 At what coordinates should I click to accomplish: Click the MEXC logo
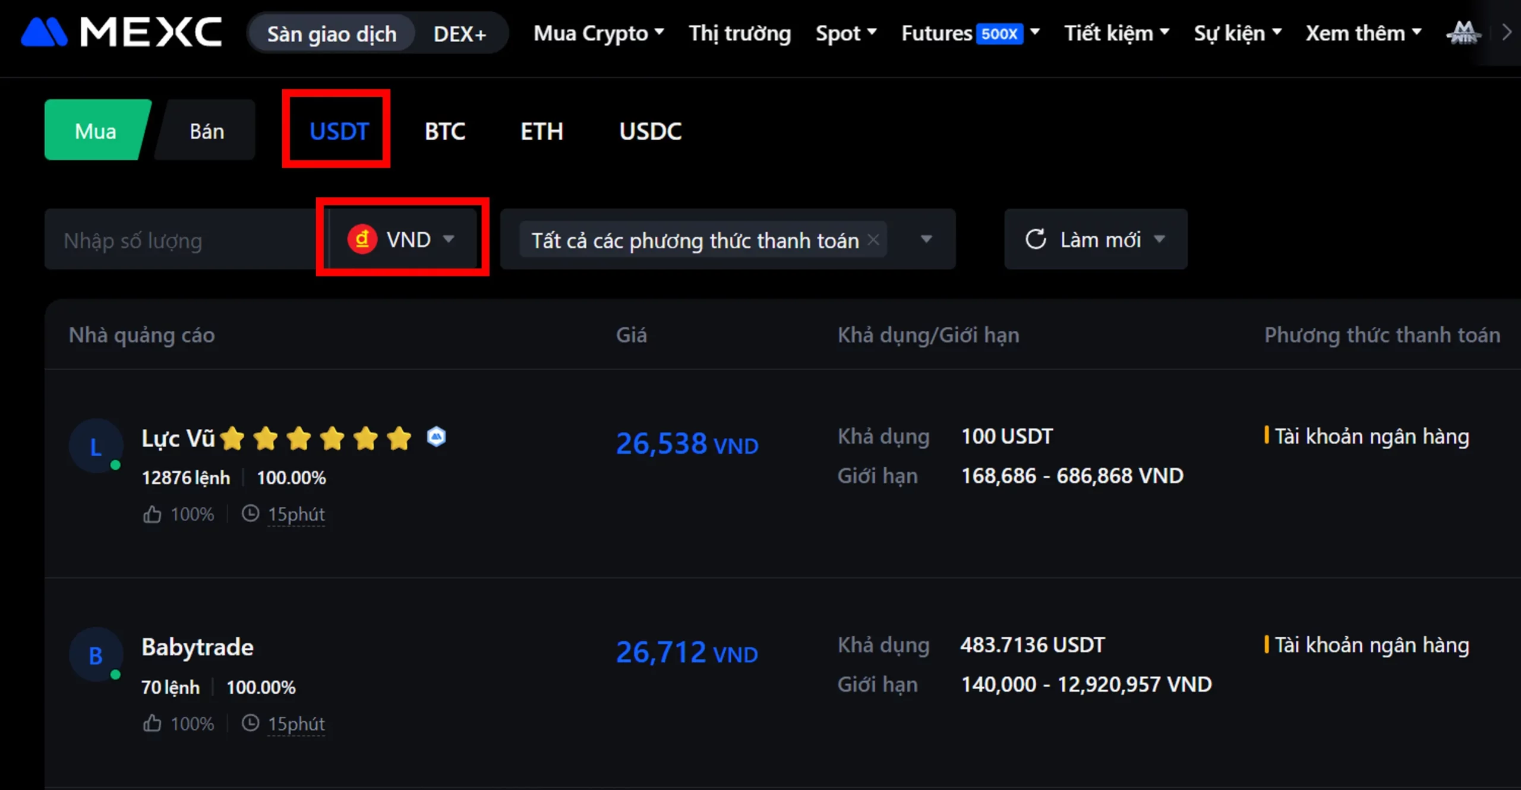(x=121, y=32)
